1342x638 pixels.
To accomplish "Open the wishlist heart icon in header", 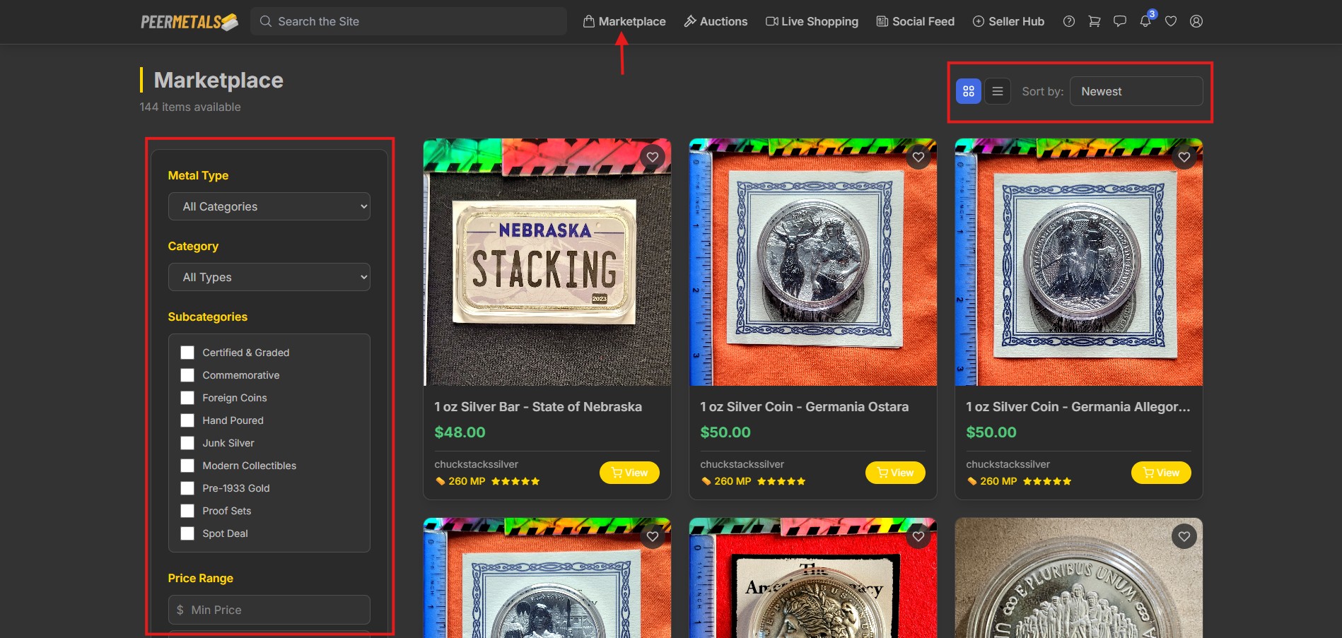I will click(x=1171, y=21).
